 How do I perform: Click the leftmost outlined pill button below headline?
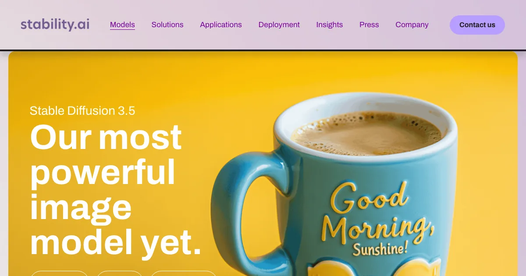click(x=59, y=273)
